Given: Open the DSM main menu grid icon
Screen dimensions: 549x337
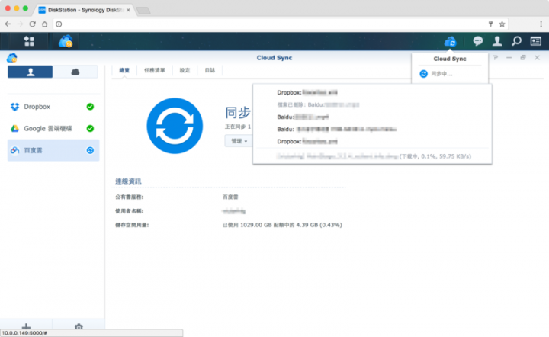Looking at the screenshot, I should (x=29, y=41).
